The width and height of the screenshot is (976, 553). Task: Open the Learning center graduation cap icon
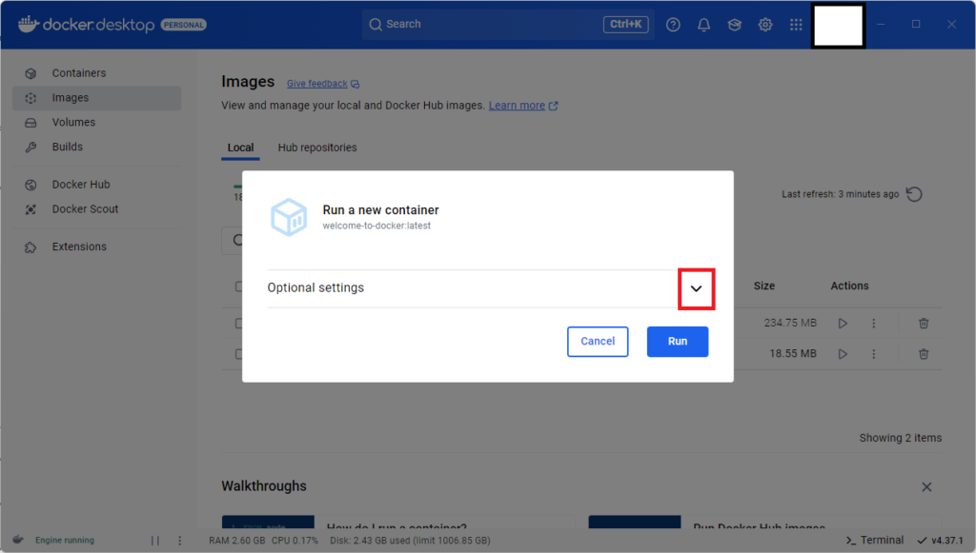tap(735, 24)
